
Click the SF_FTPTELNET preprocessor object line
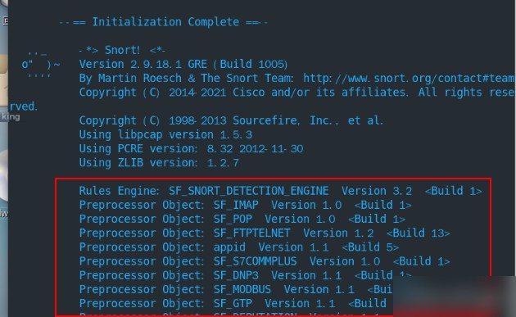pos(265,233)
